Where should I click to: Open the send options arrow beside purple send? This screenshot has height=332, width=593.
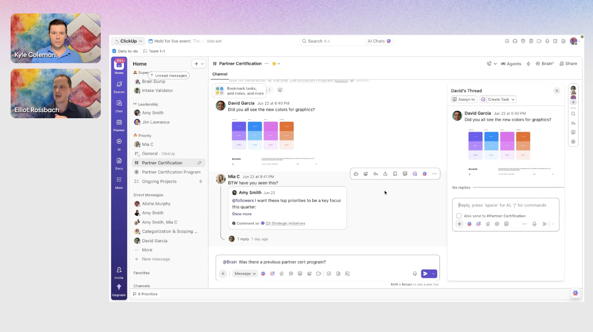click(x=433, y=273)
